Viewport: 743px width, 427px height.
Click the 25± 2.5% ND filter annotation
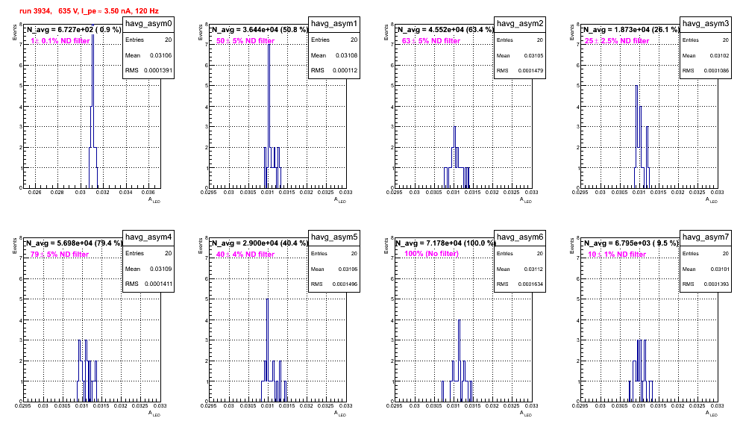click(x=617, y=41)
